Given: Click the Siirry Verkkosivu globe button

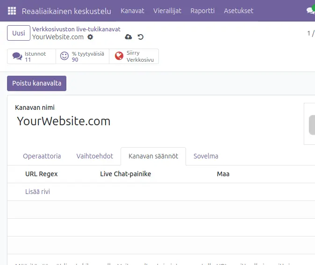Looking at the screenshot, I should (x=134, y=57).
